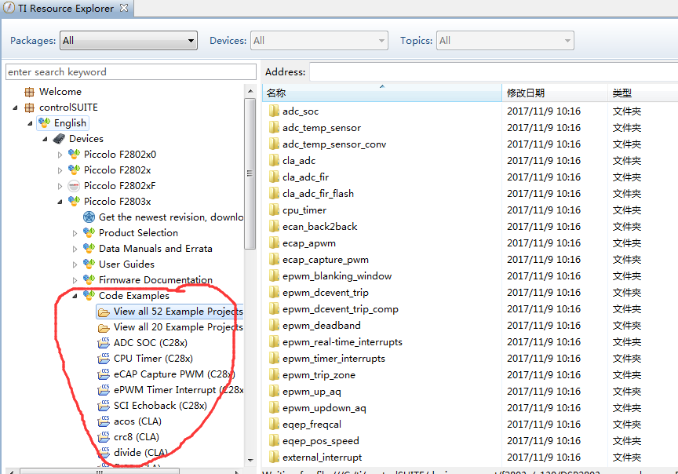Select the ePWM Timer Interrupt tree item
The width and height of the screenshot is (678, 474).
pos(178,390)
